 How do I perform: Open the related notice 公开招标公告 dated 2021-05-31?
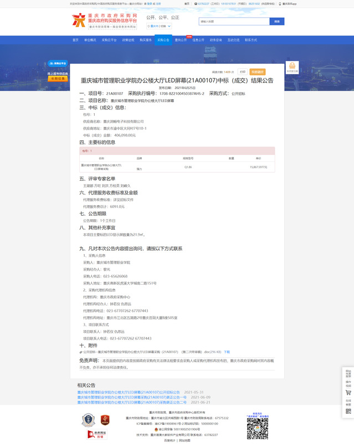[x=129, y=392]
